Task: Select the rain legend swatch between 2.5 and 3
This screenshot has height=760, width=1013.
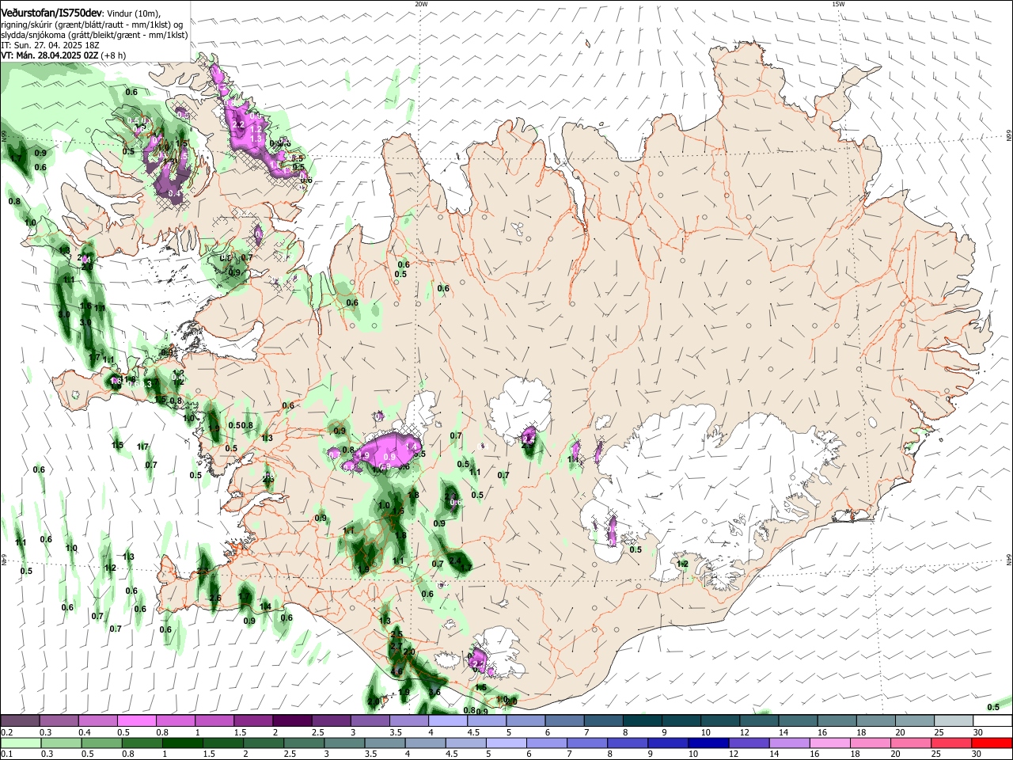Action: click(x=303, y=743)
